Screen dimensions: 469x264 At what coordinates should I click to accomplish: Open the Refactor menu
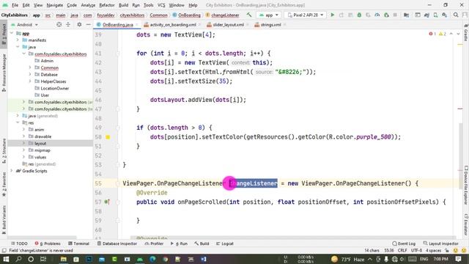[107, 5]
